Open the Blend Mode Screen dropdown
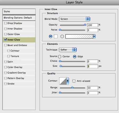The height and width of the screenshot is (113, 119). point(75,19)
